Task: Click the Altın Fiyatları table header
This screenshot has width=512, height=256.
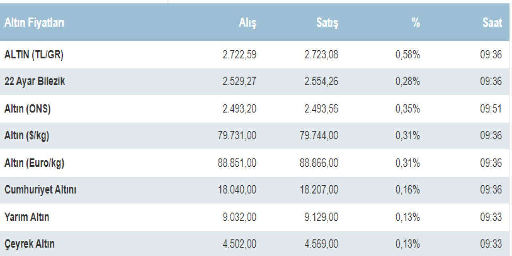Action: coord(34,23)
